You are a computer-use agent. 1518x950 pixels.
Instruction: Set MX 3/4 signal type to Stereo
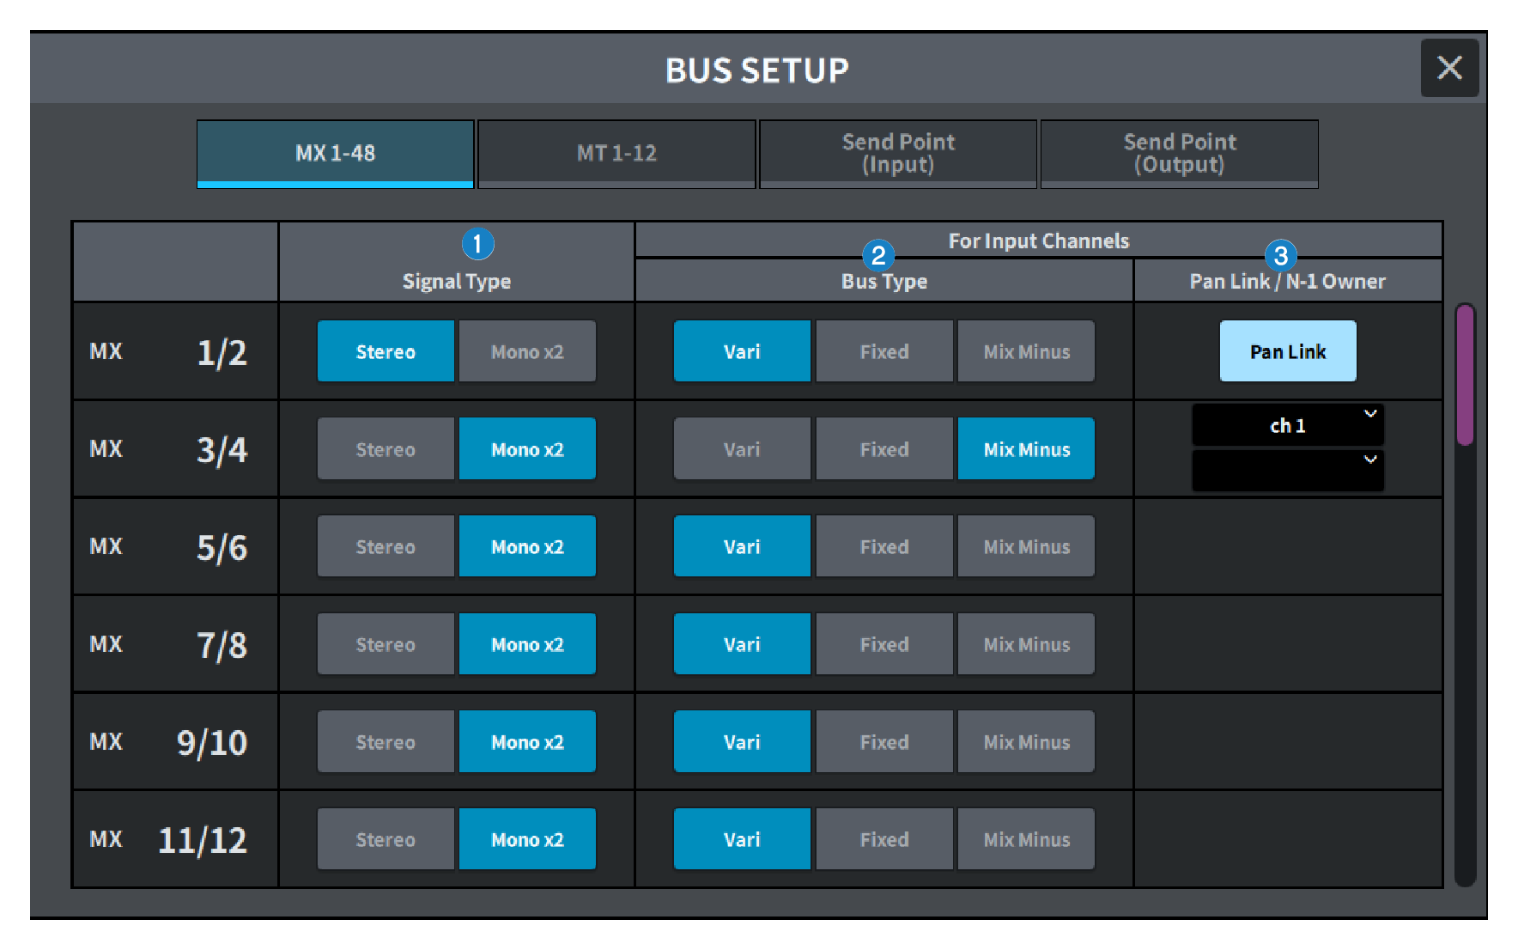[386, 449]
